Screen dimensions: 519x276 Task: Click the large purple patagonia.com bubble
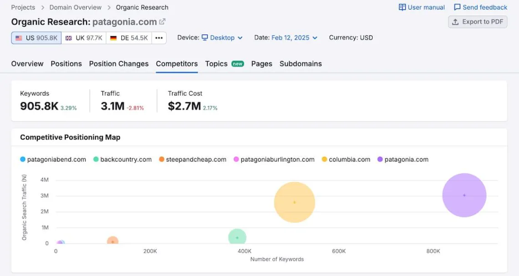[464, 195]
